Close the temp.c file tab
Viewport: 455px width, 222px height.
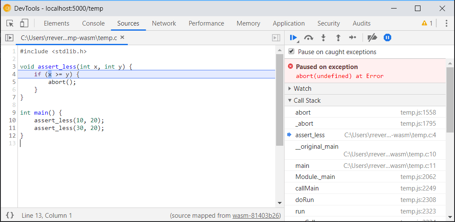coord(122,38)
